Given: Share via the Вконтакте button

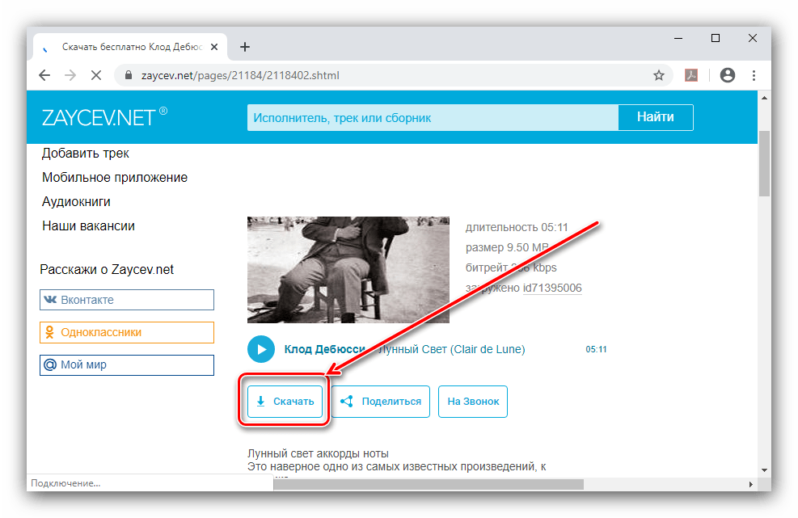Looking at the screenshot, I should tap(127, 300).
